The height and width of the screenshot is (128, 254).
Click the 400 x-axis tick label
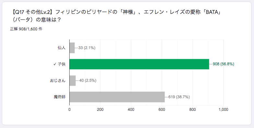click(x=131, y=110)
